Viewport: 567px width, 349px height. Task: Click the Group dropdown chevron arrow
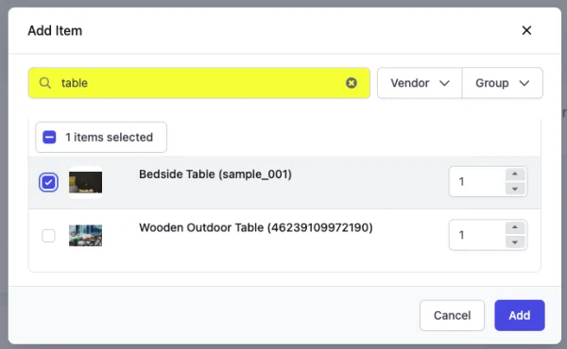click(524, 83)
